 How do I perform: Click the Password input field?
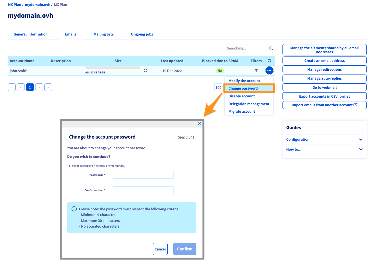tap(143, 175)
